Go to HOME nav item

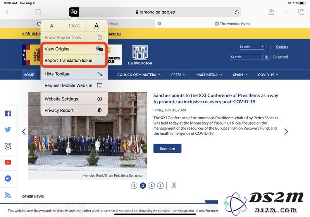point(29,75)
